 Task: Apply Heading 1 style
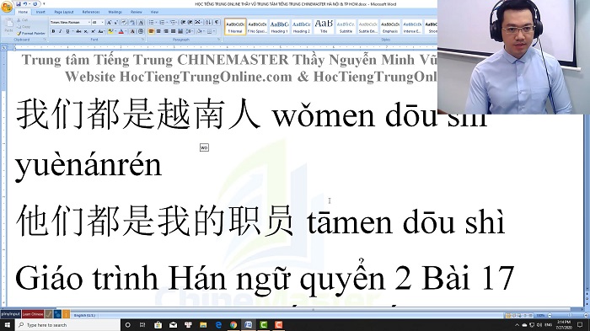[x=279, y=27]
